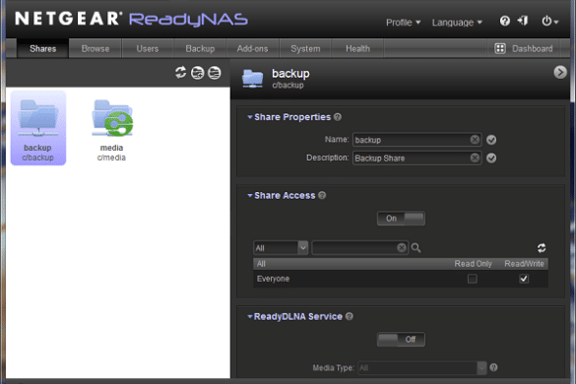The width and height of the screenshot is (576, 384).
Task: Click the add share folder icon
Action: tap(198, 73)
